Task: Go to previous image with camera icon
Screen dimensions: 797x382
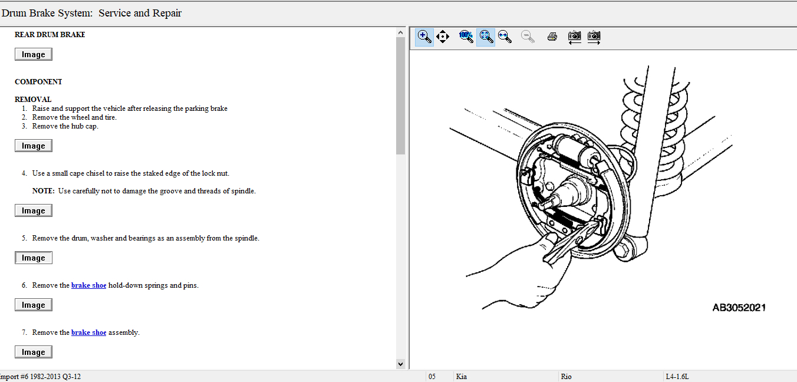Action: (575, 37)
